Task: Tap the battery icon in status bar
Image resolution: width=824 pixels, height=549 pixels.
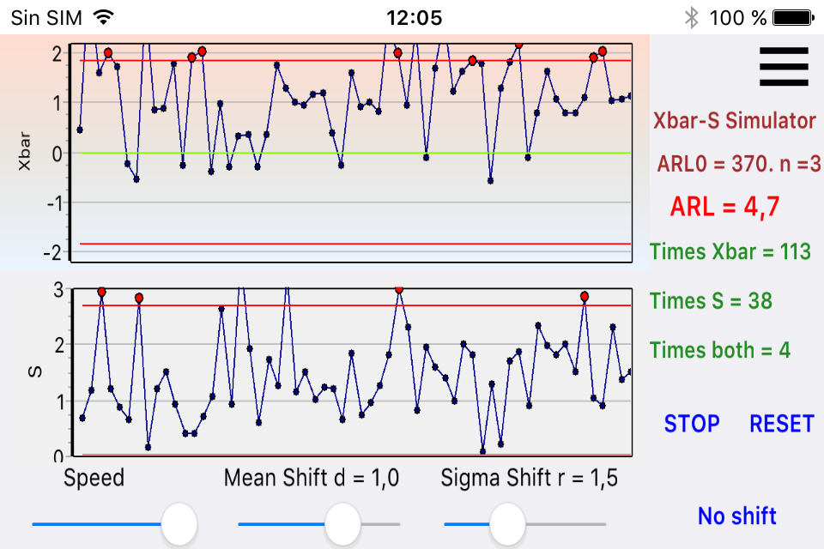Action: [x=793, y=17]
